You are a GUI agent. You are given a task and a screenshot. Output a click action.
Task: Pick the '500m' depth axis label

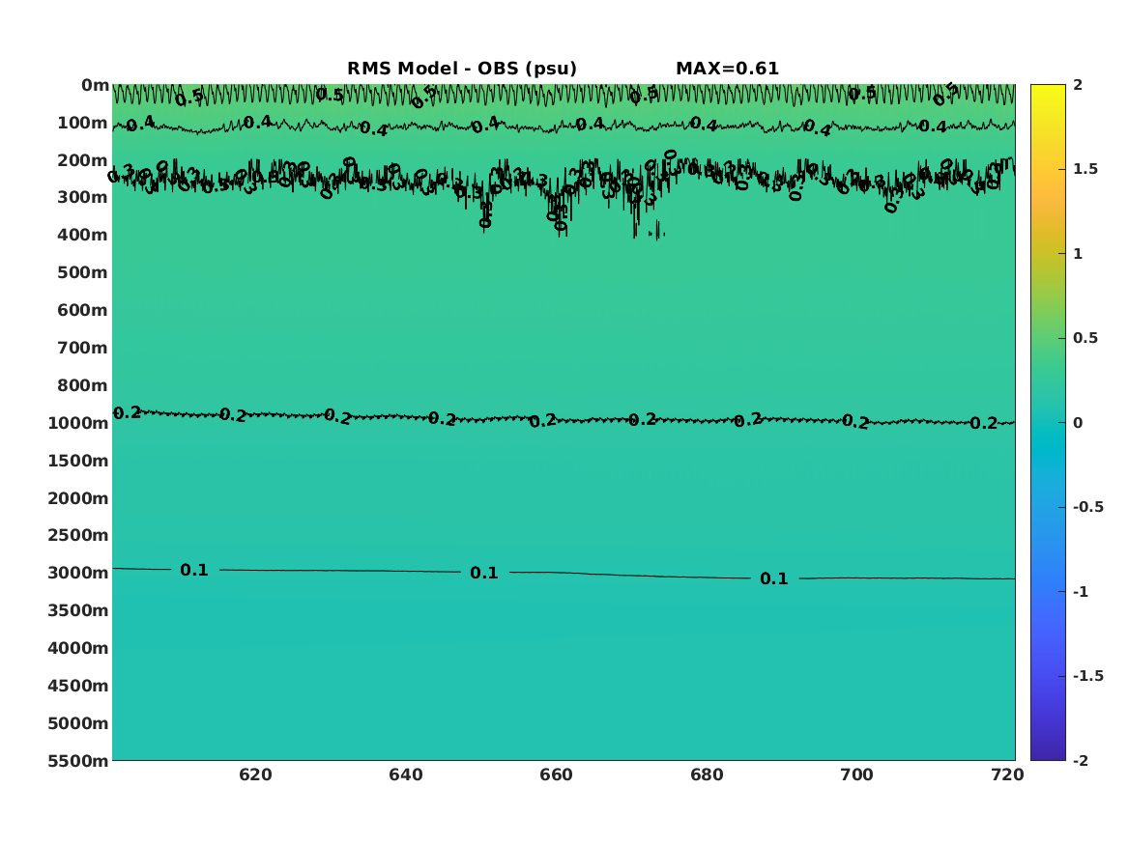[x=83, y=273]
